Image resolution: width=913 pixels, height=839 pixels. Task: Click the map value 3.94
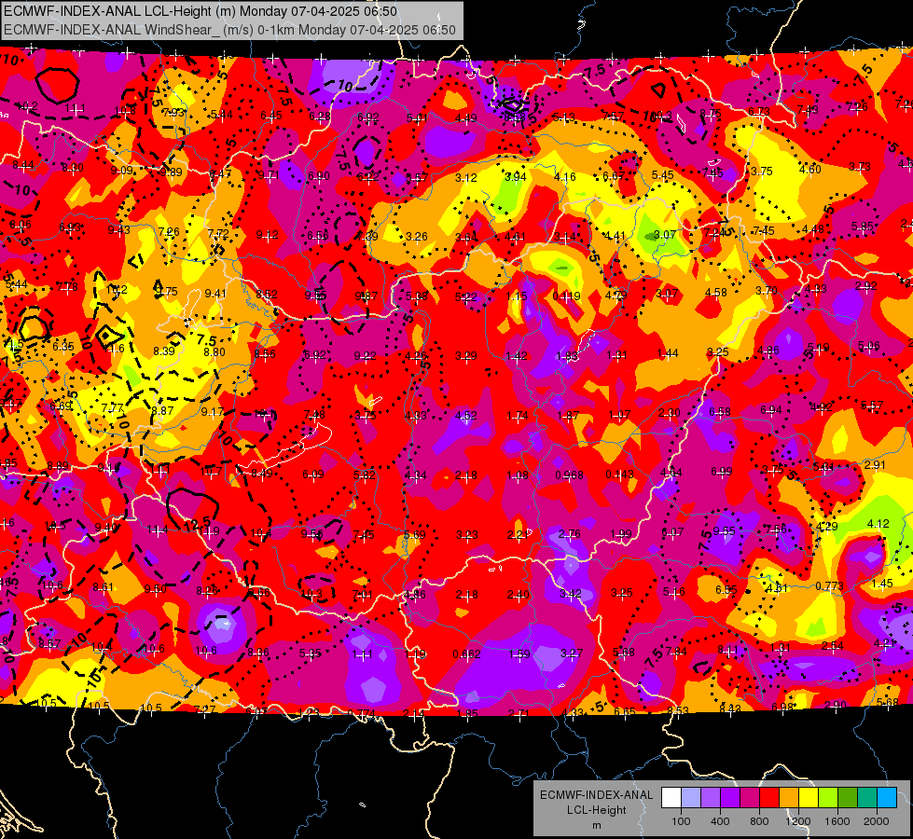[516, 177]
